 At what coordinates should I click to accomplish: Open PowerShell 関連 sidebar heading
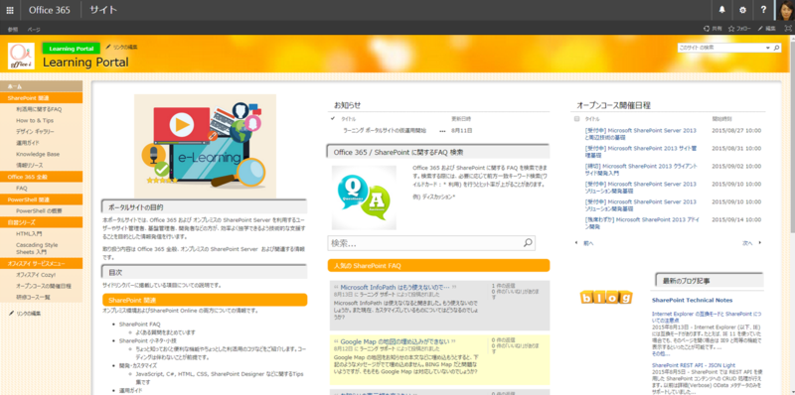(29, 199)
